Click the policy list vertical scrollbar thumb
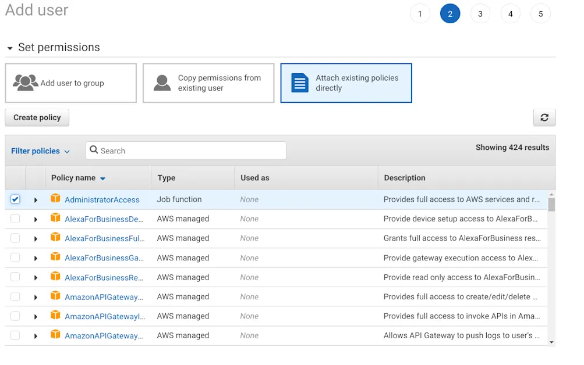Screen dimensions: 584x365 [x=551, y=205]
